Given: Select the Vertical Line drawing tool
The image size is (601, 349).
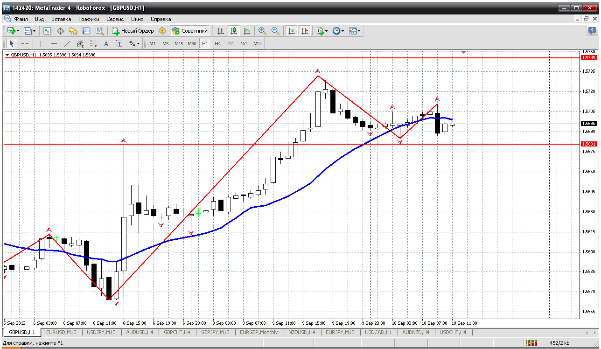Looking at the screenshot, I should 41,43.
